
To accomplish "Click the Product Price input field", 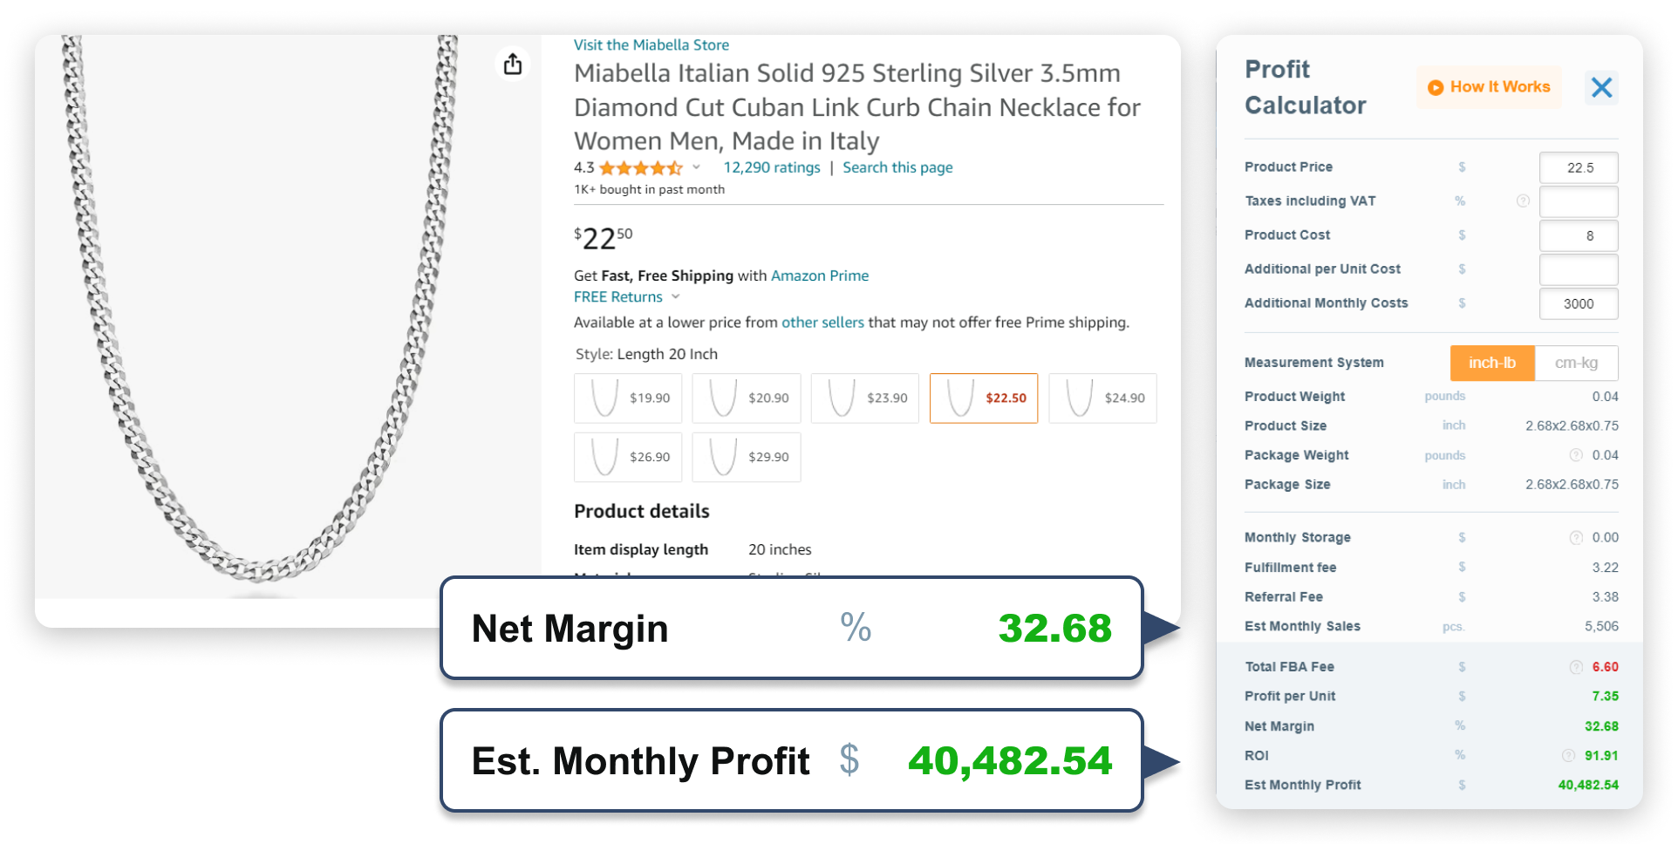I will pos(1578,167).
